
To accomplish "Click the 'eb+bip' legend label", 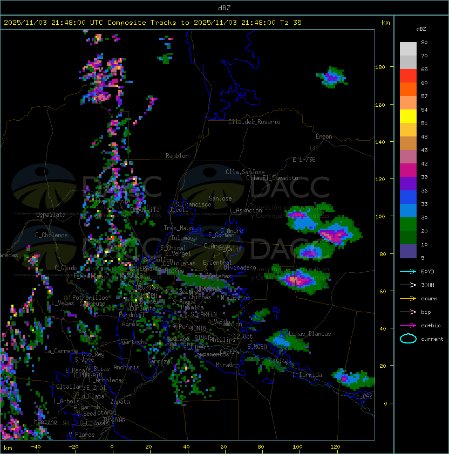I will pyautogui.click(x=431, y=326).
